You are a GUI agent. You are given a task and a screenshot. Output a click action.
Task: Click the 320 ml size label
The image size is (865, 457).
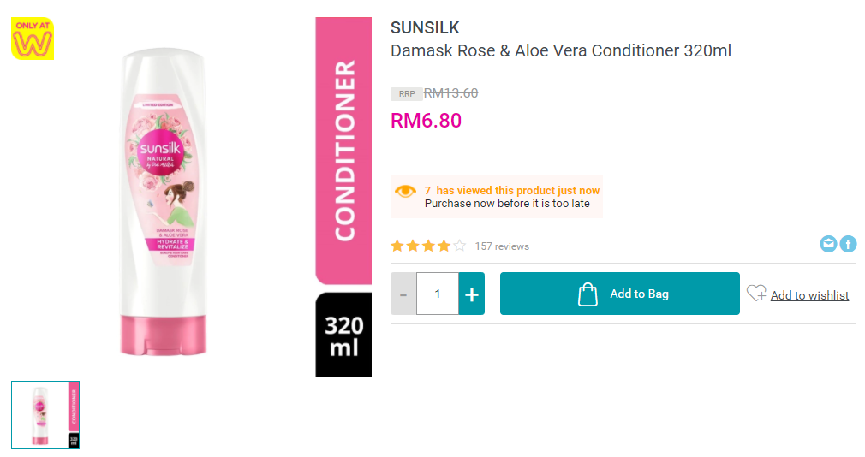coord(343,336)
